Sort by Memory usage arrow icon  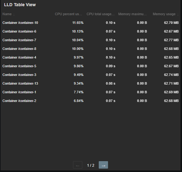178,14
